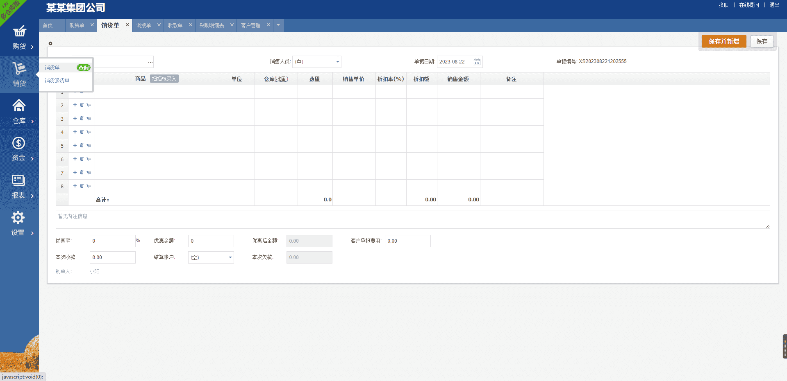The width and height of the screenshot is (787, 381).
Task: Open the calendar picker next to 单据日期
Action: 477,61
